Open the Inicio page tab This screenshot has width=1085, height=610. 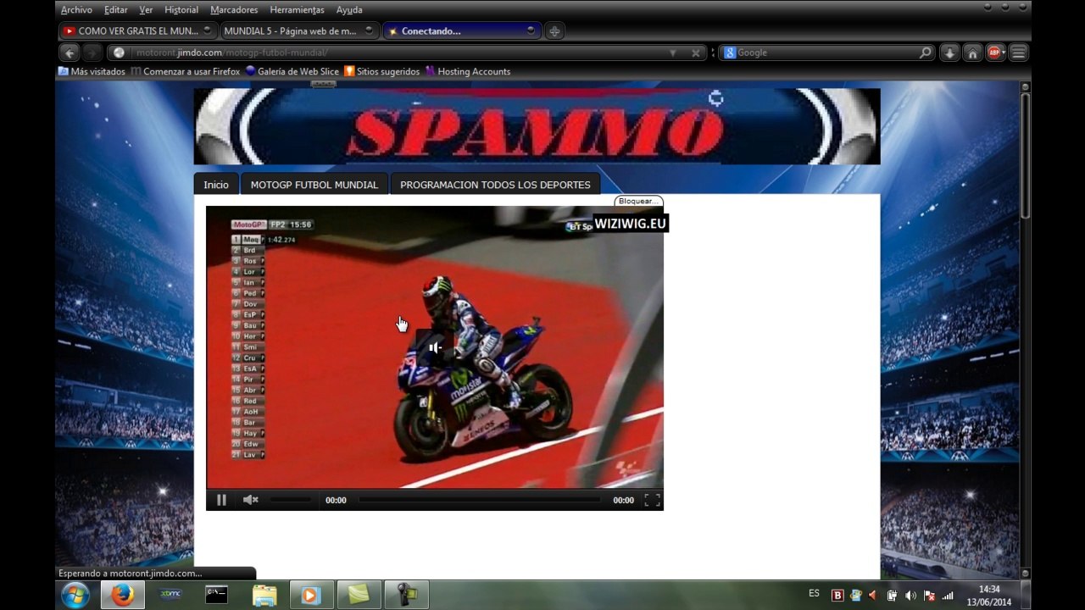[216, 185]
